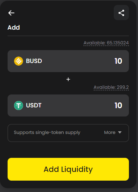Click the green USDT Tether icon

pyautogui.click(x=19, y=105)
